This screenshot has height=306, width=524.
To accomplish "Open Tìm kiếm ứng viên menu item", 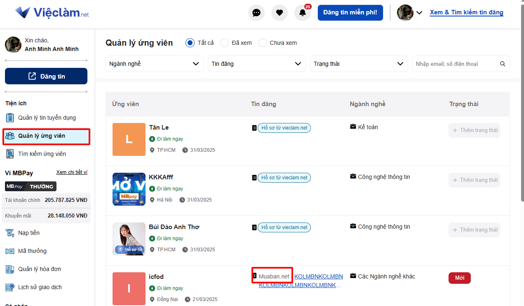I will point(42,154).
